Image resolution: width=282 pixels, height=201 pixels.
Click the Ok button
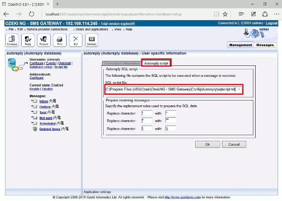pyautogui.click(x=208, y=144)
